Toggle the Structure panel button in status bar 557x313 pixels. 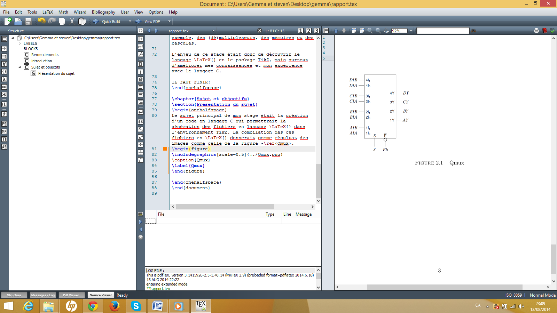coord(14,295)
